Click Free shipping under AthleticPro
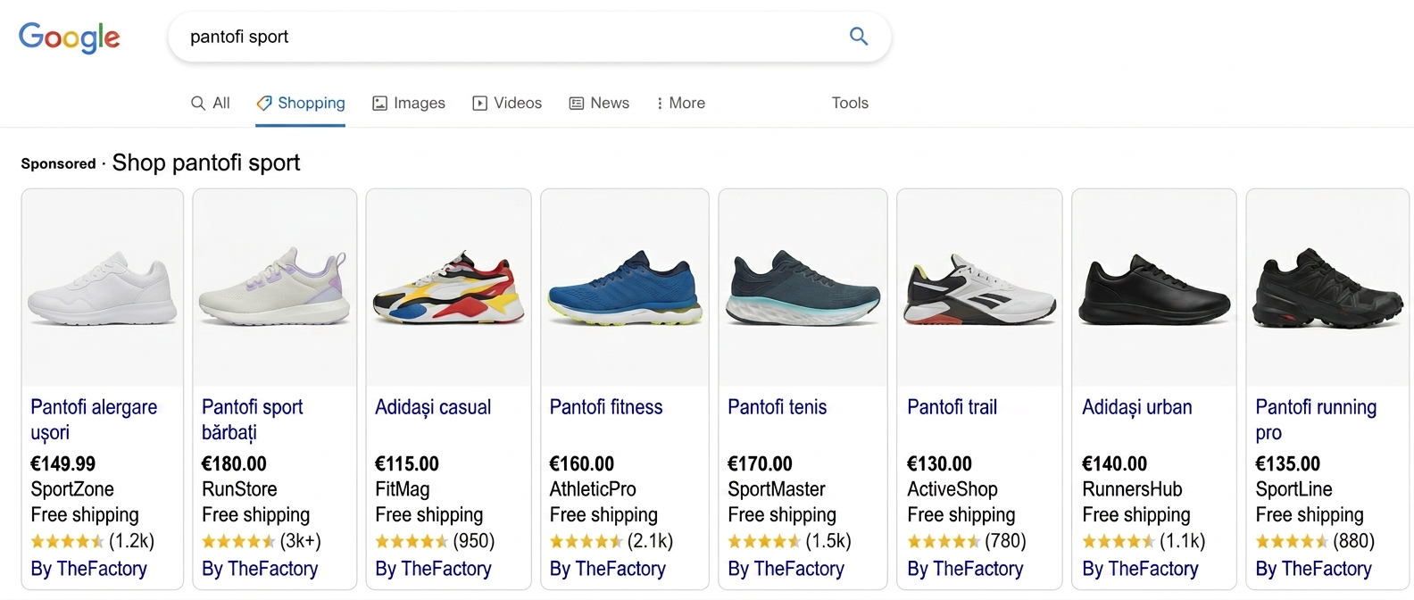This screenshot has width=1414, height=600. tap(603, 515)
